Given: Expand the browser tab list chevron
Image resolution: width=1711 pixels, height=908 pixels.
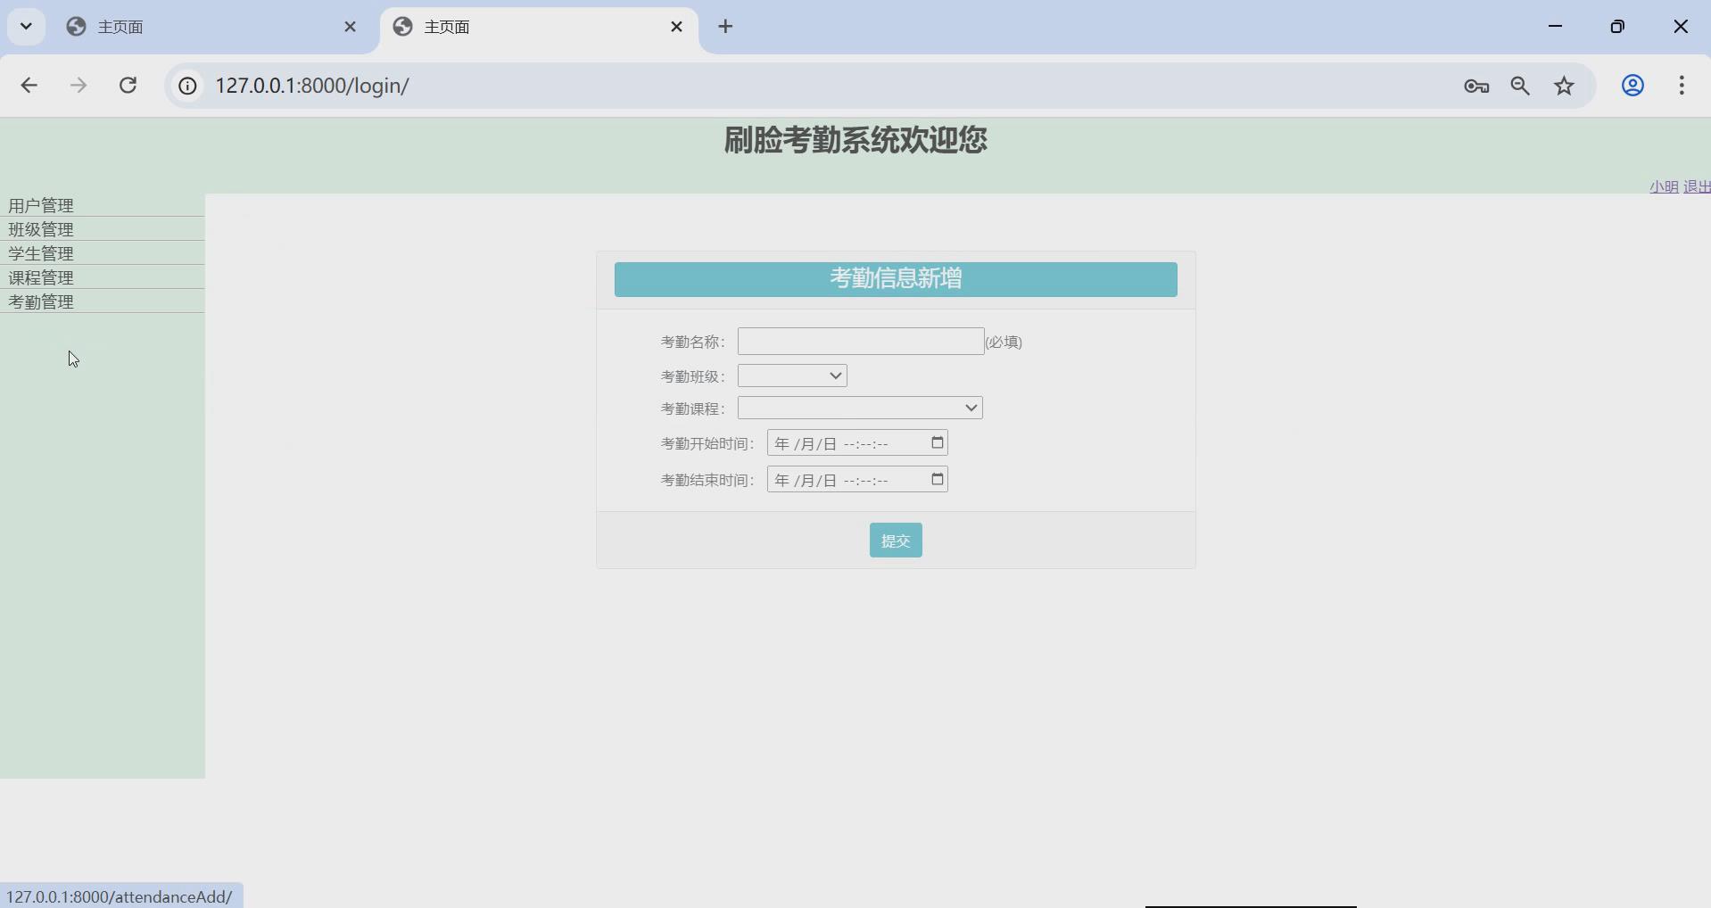Looking at the screenshot, I should [26, 26].
